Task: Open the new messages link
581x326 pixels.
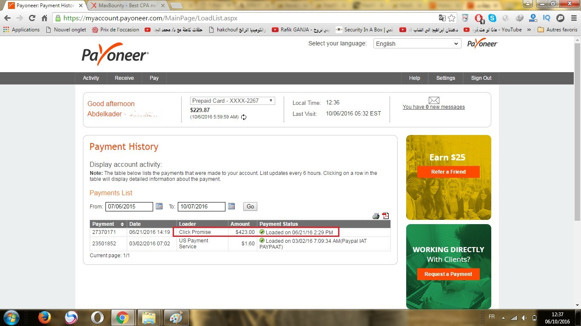Action: [434, 107]
